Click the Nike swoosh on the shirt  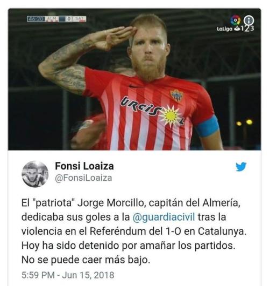134,86
